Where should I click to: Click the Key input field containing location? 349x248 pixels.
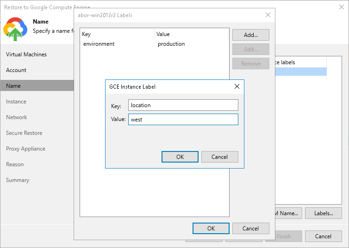click(x=183, y=105)
